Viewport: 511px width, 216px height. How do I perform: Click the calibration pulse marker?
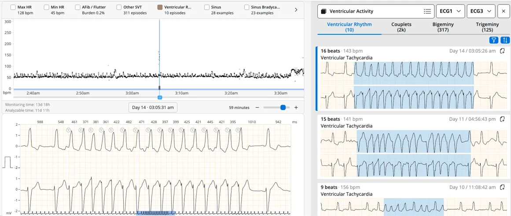pos(7,162)
